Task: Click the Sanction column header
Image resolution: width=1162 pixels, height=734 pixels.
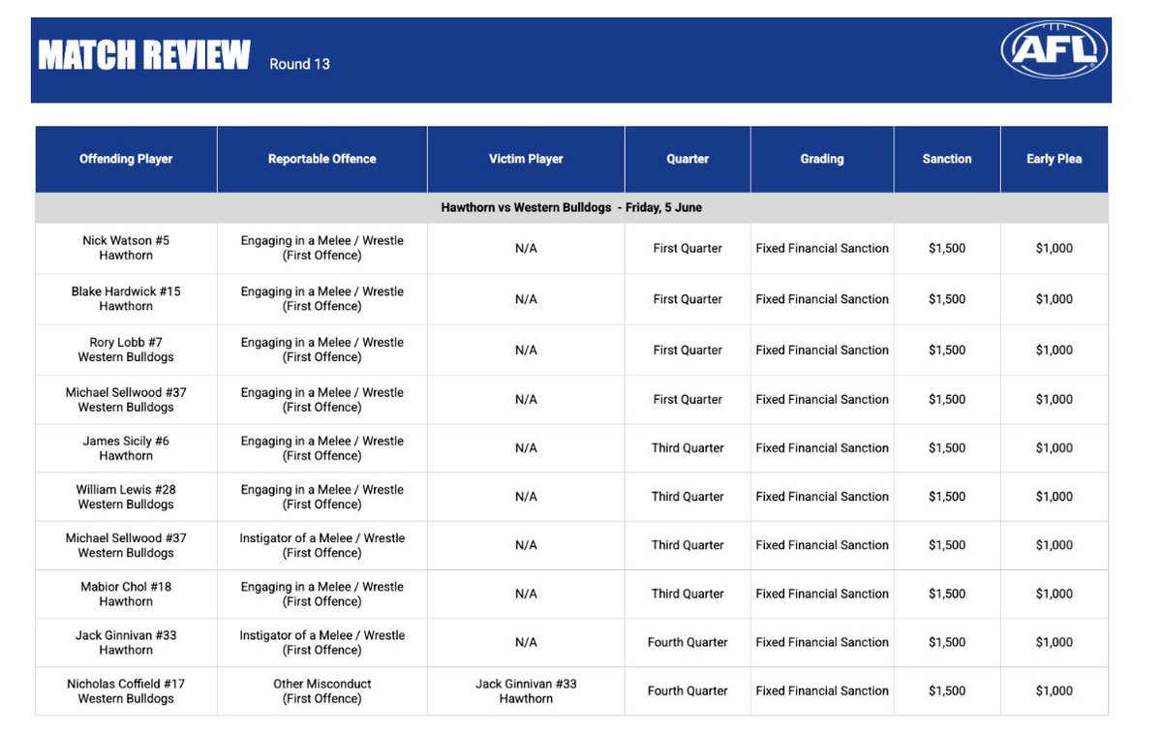Action: pyautogui.click(x=947, y=159)
